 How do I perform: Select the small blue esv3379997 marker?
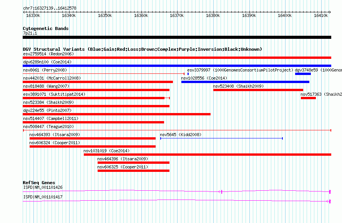click(188, 74)
